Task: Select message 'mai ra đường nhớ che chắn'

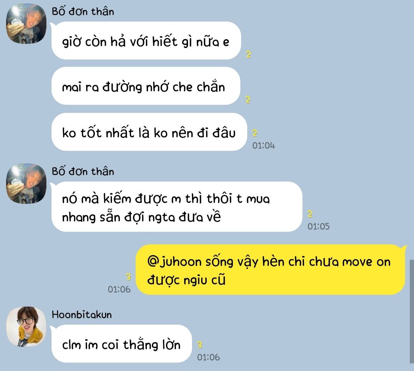Action: (146, 86)
